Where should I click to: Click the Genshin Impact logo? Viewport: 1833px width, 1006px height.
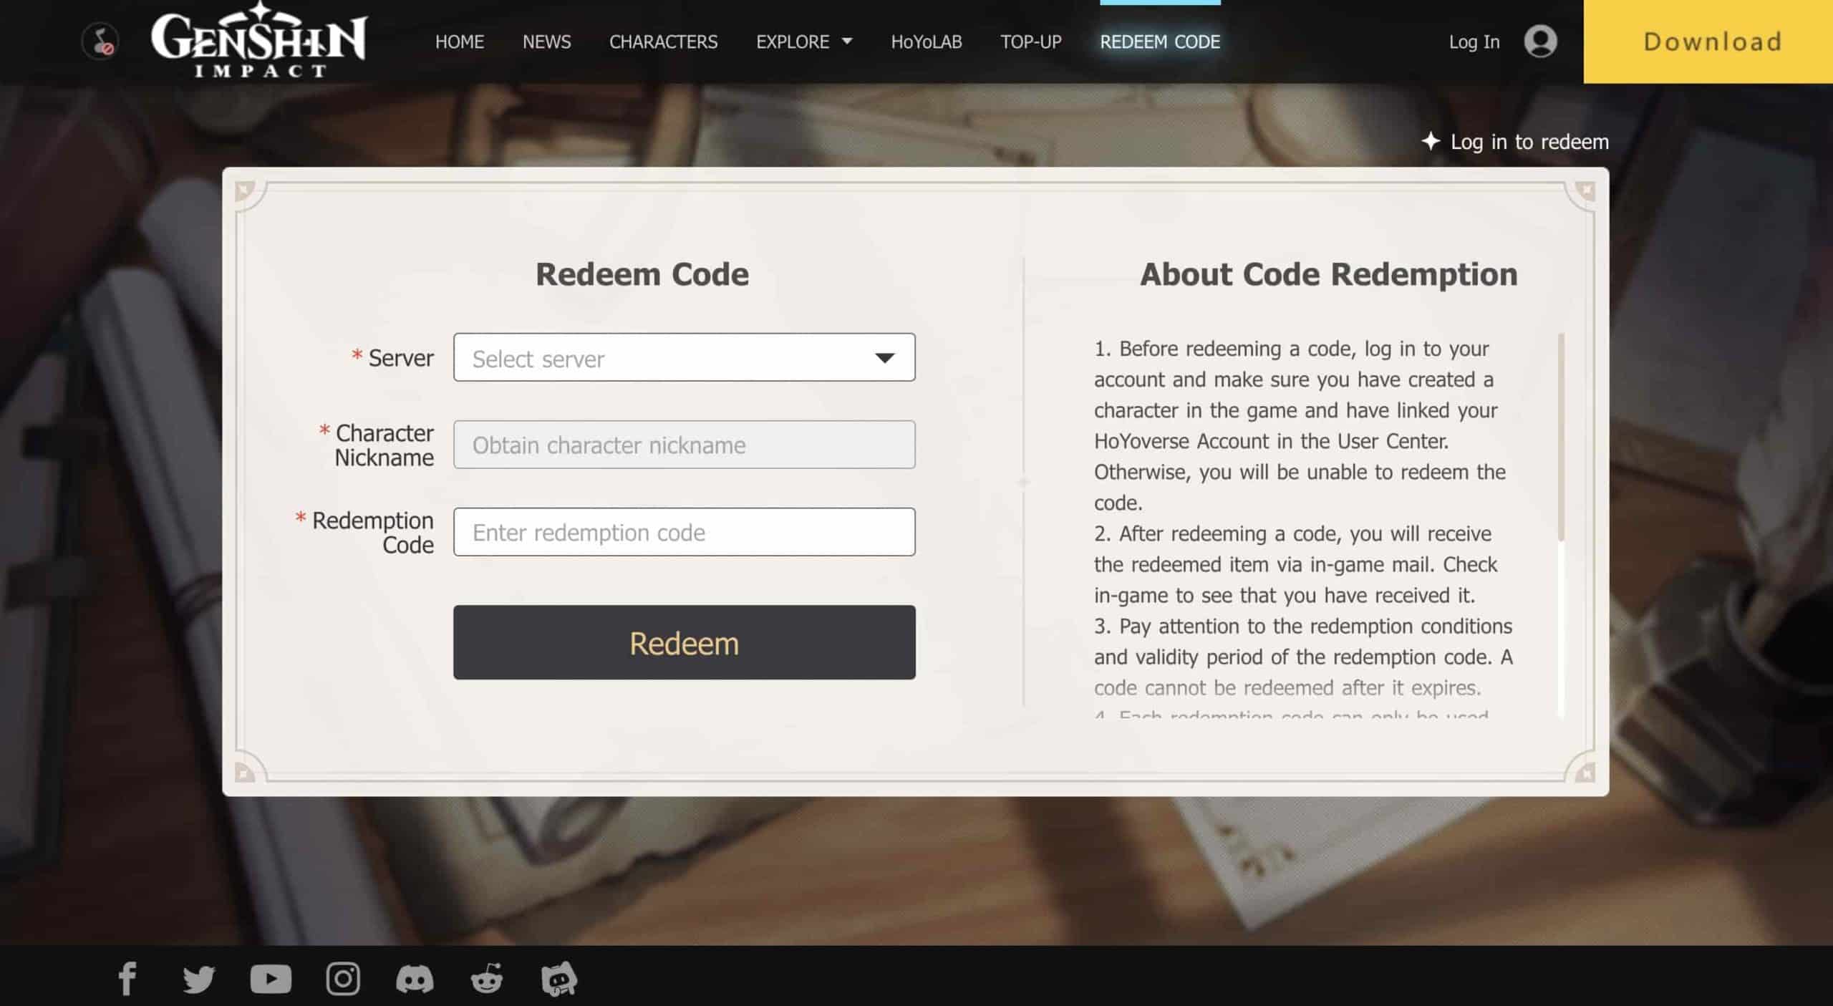[x=259, y=40]
